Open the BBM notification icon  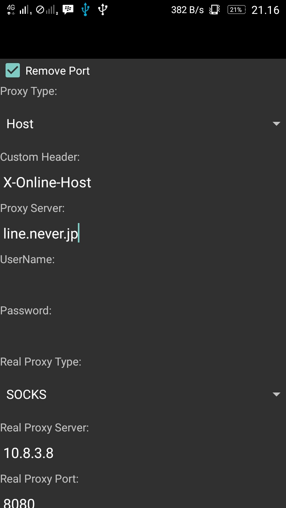coord(68,10)
